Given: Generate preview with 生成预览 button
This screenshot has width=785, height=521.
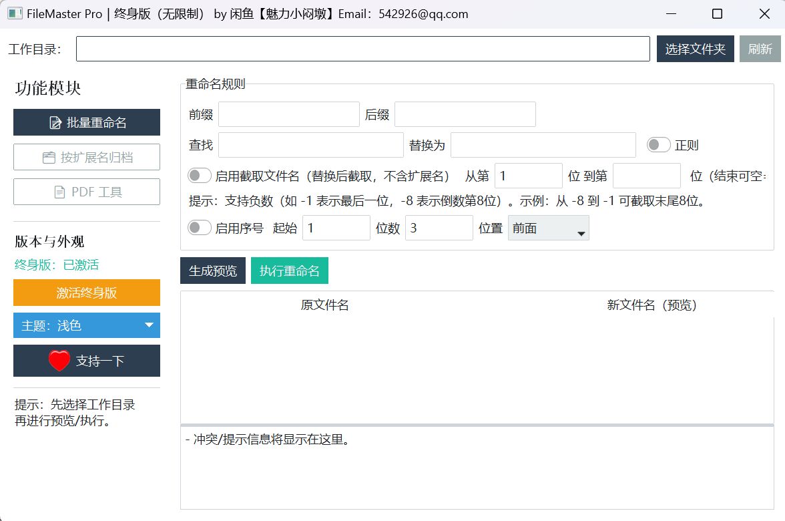Looking at the screenshot, I should (212, 271).
